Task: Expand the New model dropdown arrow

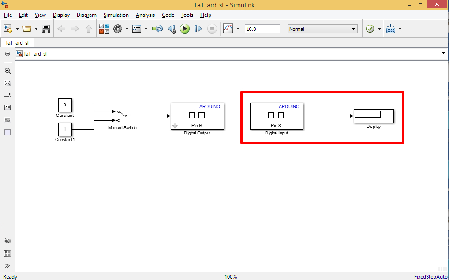Action: pyautogui.click(x=17, y=29)
